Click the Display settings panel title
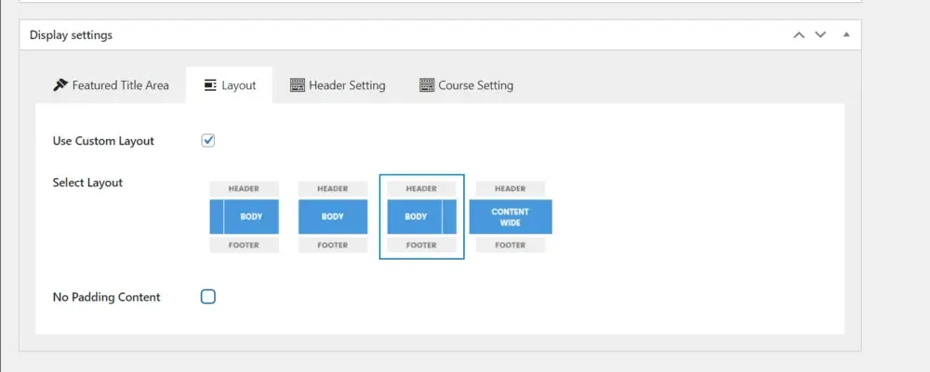This screenshot has height=372, width=930. click(72, 35)
